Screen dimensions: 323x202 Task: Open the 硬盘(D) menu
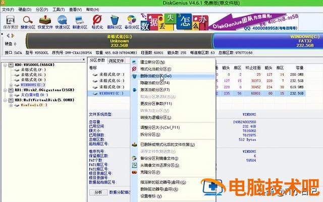tap(25, 10)
